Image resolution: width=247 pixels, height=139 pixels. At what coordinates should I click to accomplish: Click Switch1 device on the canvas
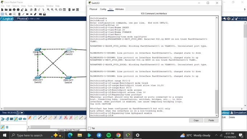[x=38, y=50]
